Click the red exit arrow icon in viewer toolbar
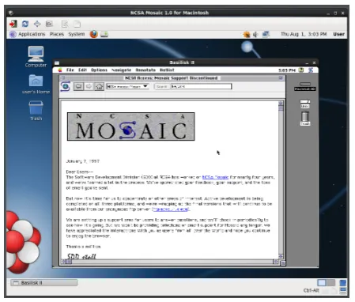 [x=13, y=24]
